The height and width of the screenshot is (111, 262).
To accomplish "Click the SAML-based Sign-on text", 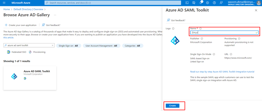I will click(x=200, y=58).
